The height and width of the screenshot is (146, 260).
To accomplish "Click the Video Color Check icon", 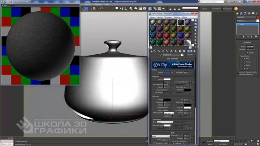I will pos(196,34).
